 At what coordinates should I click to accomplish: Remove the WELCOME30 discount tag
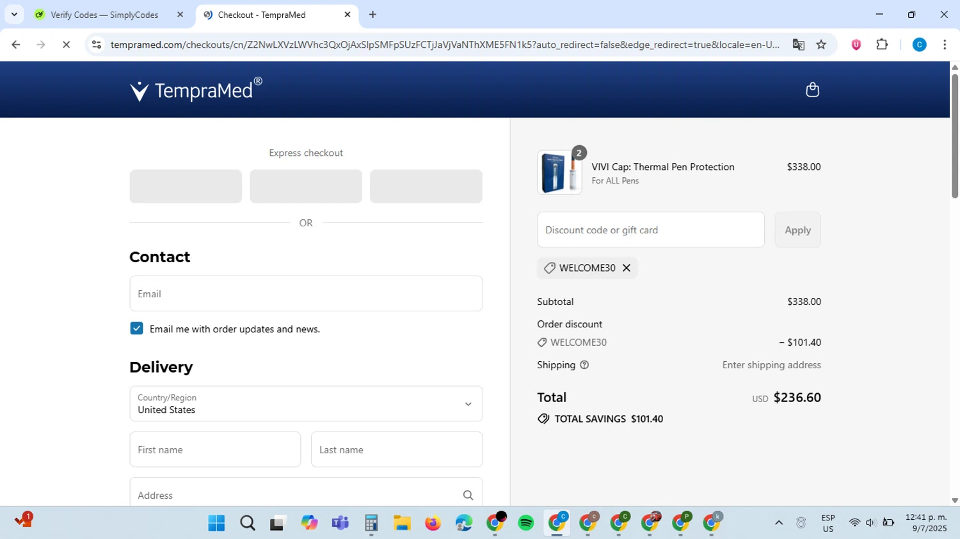(627, 268)
